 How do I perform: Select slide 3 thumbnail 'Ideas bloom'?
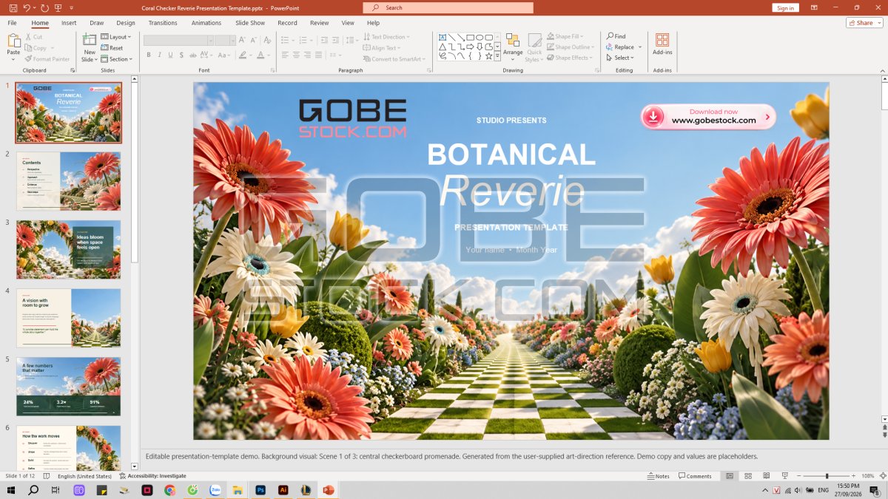(x=68, y=249)
